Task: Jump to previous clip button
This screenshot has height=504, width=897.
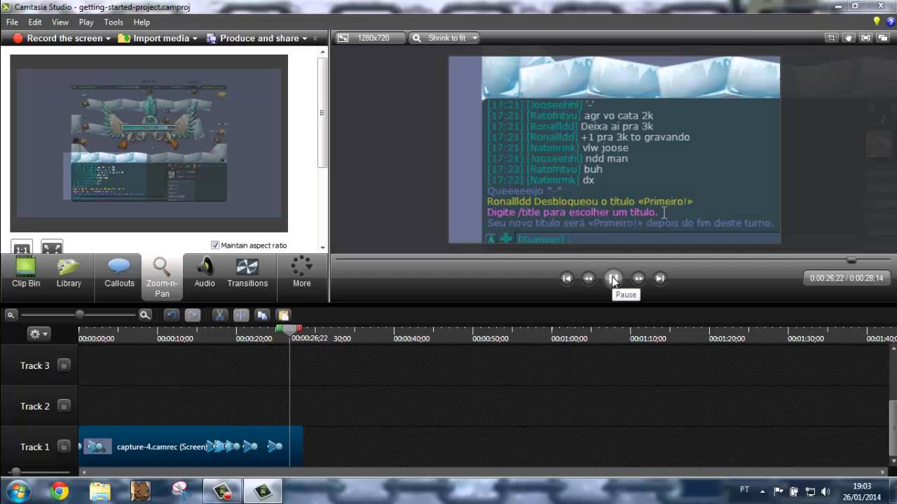Action: [567, 278]
